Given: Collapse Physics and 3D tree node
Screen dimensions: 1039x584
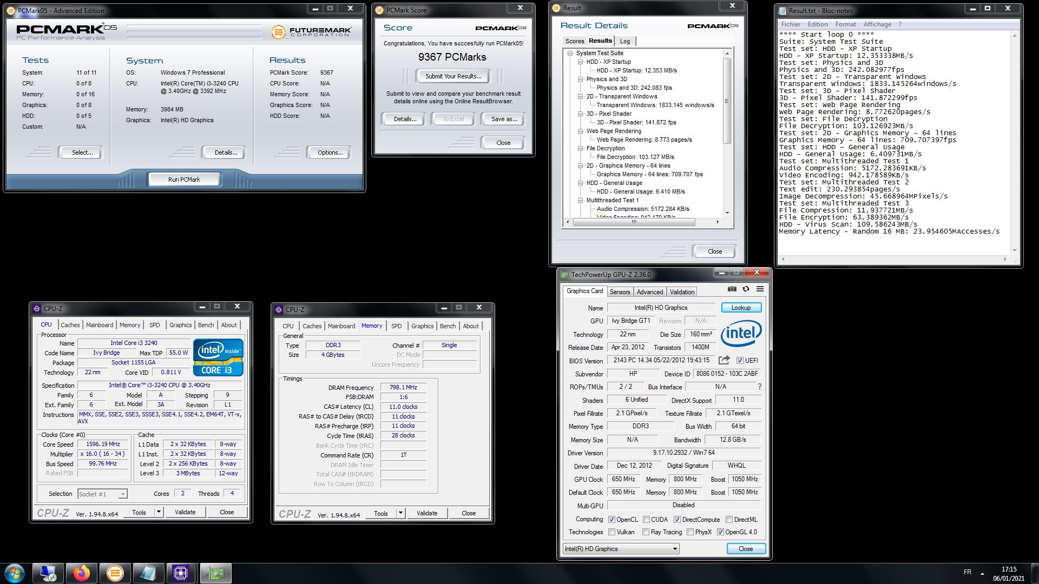Looking at the screenshot, I should click(580, 79).
